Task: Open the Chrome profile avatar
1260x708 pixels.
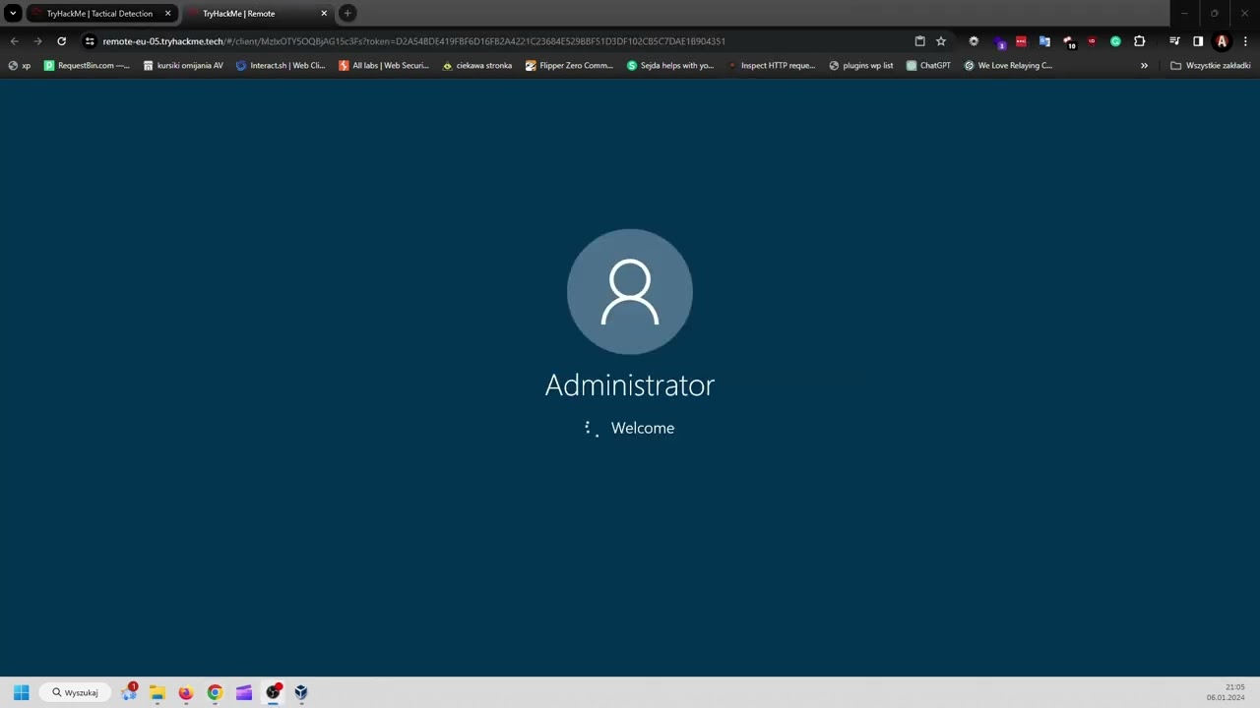Action: click(x=1222, y=41)
